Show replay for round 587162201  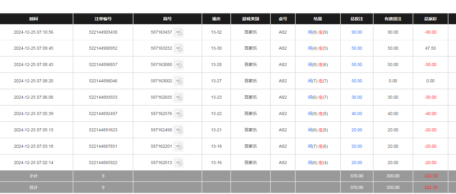click(179, 146)
